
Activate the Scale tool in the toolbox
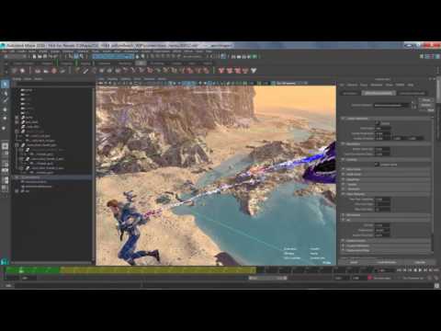point(5,128)
